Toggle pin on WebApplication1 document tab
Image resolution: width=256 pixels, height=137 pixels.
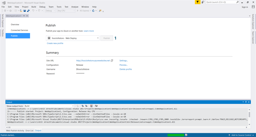tap(24, 16)
